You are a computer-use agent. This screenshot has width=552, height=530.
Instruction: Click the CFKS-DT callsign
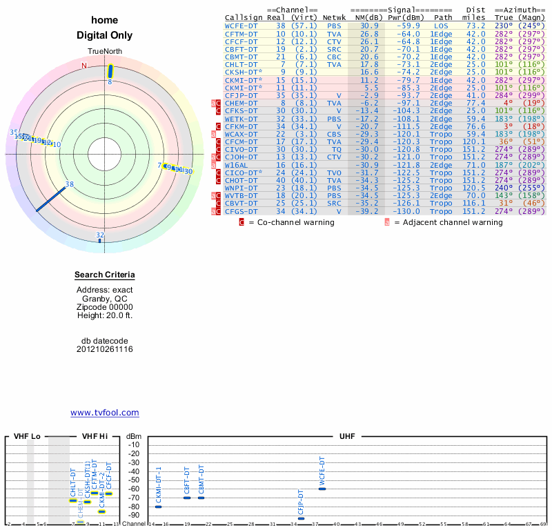[x=241, y=111]
